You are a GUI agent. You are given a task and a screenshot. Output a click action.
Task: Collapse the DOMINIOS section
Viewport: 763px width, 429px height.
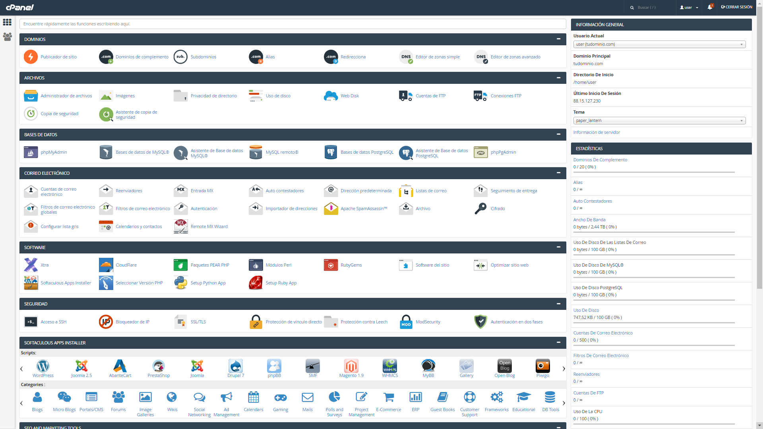558,39
